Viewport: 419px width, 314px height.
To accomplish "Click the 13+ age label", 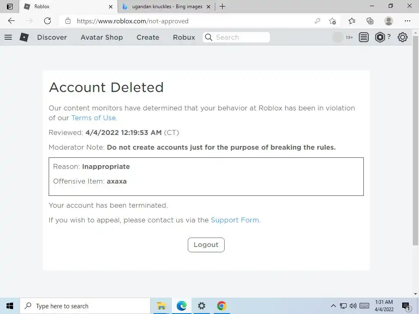I will pos(349,37).
